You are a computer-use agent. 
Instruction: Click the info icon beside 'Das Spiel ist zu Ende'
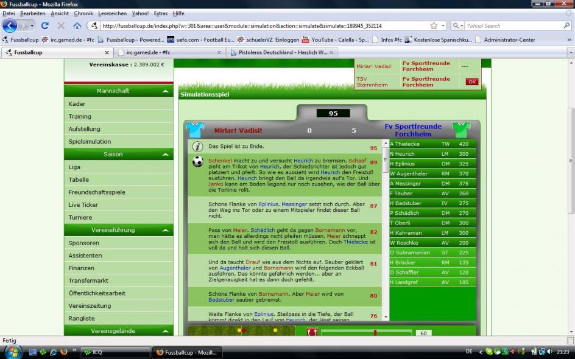197,147
